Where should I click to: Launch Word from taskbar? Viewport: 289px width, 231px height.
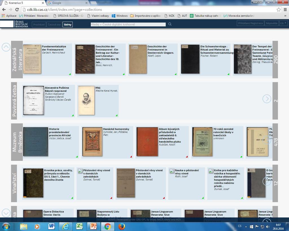coord(51,226)
